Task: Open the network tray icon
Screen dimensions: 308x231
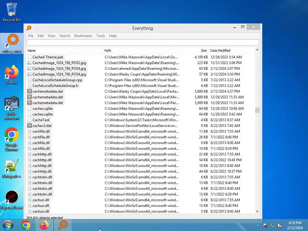Action: coord(273,225)
